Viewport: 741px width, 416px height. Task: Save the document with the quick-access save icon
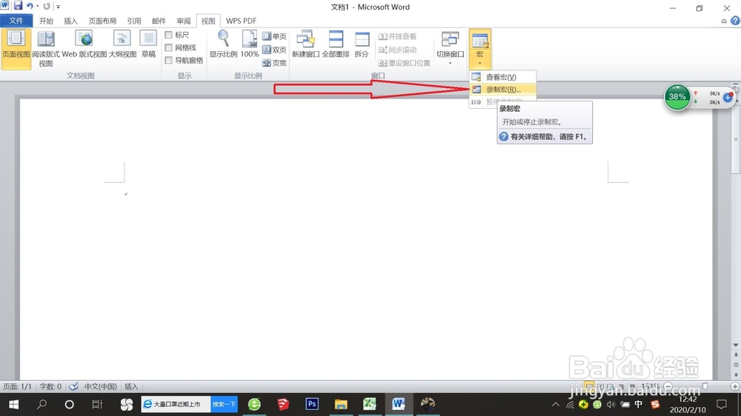(18, 6)
